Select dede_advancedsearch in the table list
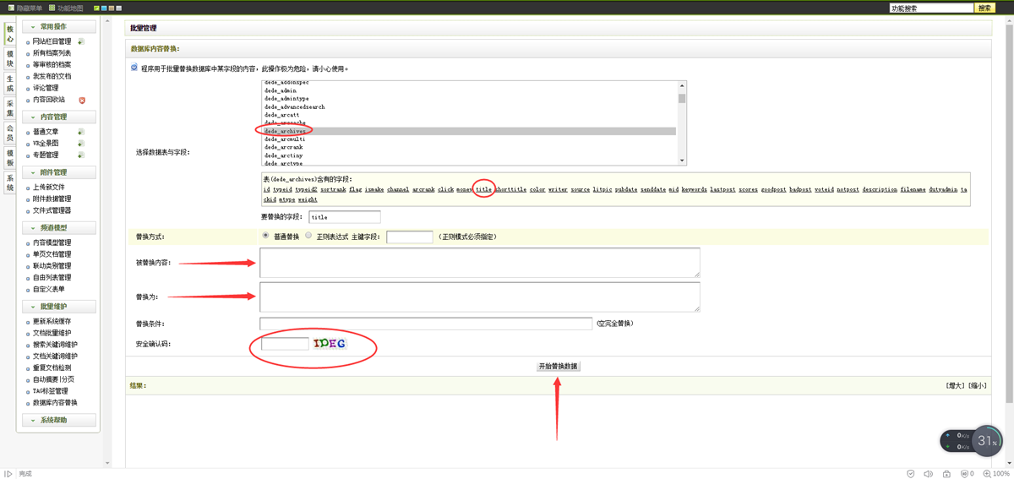 coord(469,107)
